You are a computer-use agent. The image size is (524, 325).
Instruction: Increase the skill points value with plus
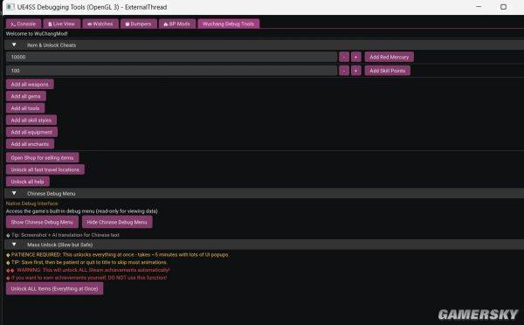[356, 71]
